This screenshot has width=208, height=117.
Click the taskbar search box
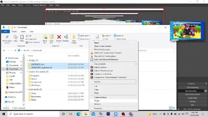[x=33, y=114]
